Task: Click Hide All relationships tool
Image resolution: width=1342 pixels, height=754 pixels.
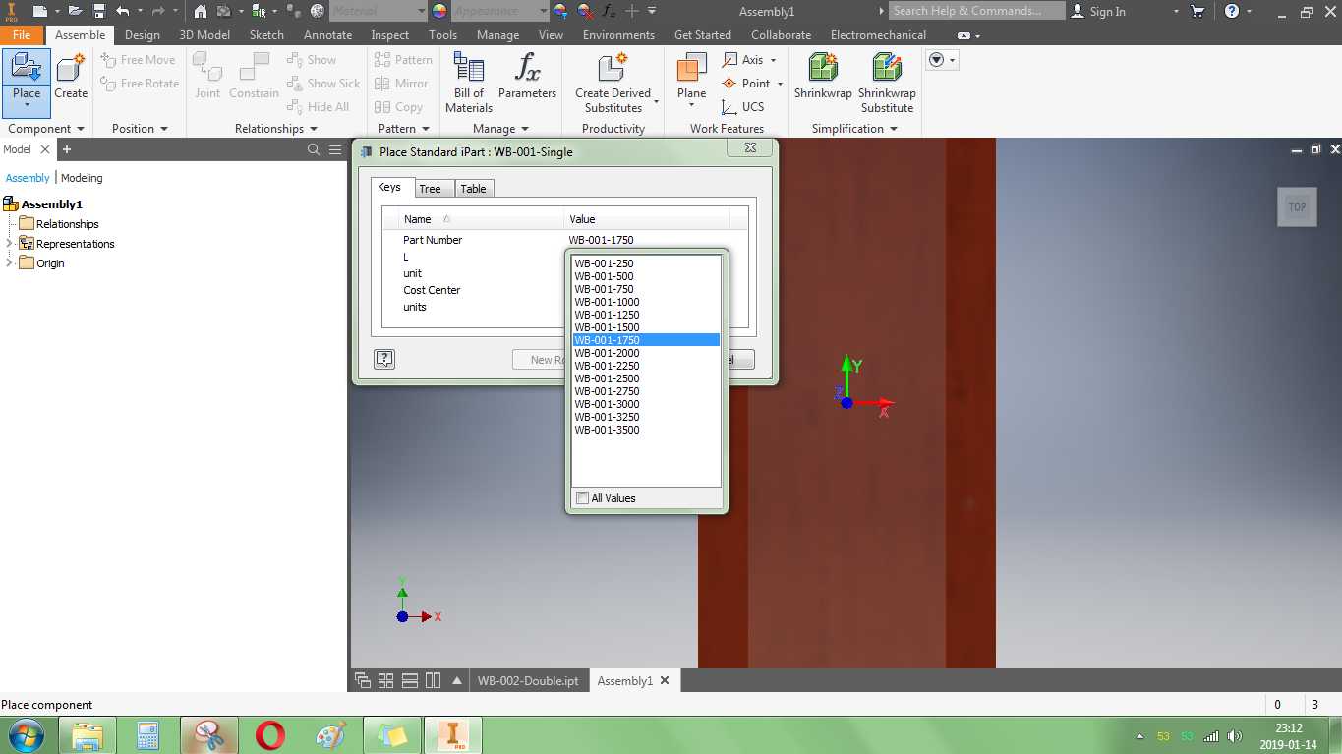Action: coord(319,107)
